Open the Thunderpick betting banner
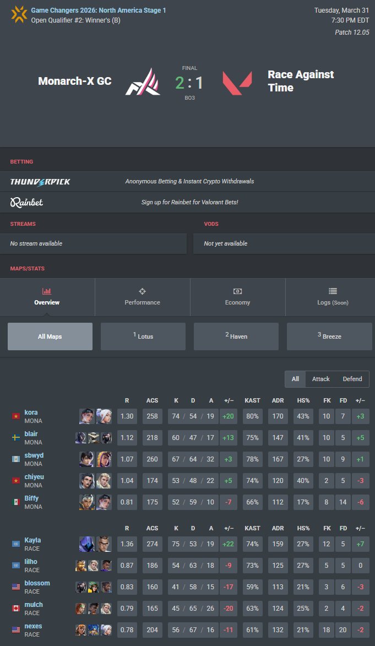The image size is (375, 646). (x=187, y=181)
